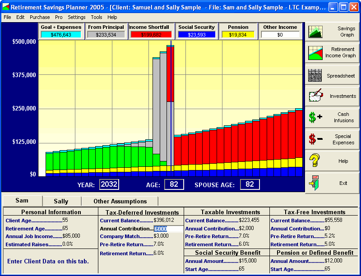Image resolution: width=361 pixels, height=276 pixels.
Task: Select Tax-Deferred Pre-Retire Return 7.0%
Action: [x=159, y=244]
